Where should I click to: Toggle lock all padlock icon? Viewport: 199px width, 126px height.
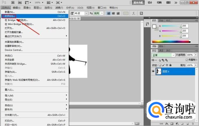pyautogui.click(x=170, y=65)
